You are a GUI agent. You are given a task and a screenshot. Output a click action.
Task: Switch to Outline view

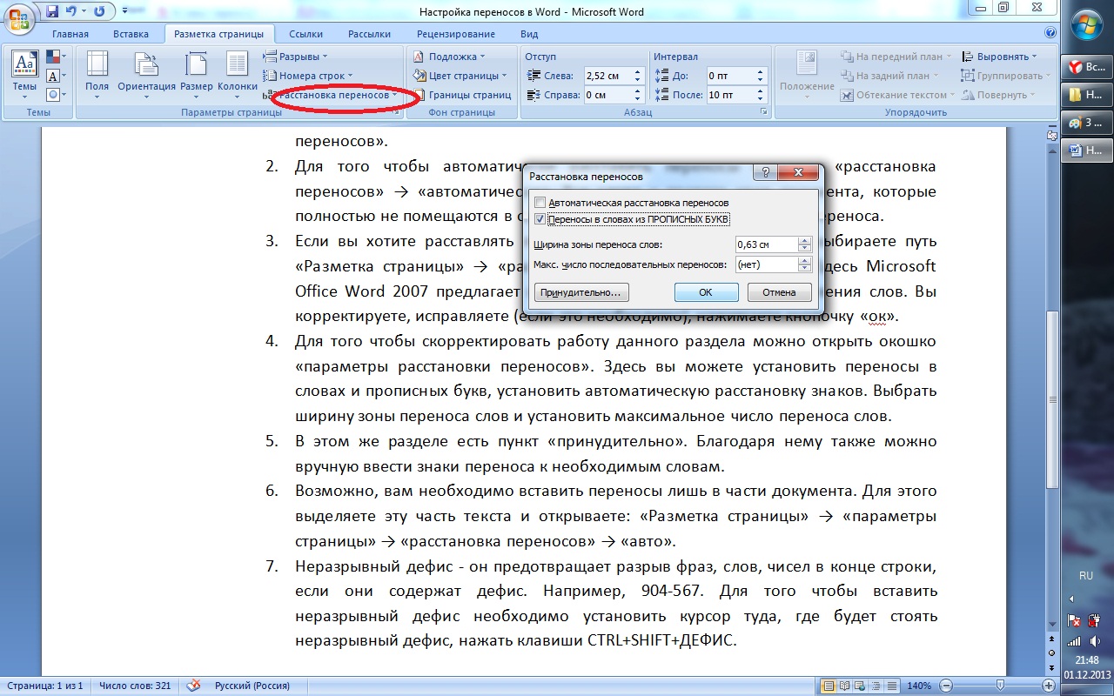[x=877, y=686]
